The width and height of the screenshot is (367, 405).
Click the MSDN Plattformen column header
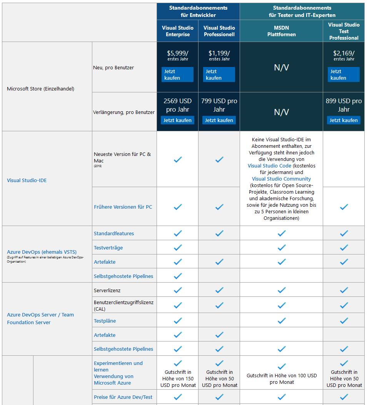pyautogui.click(x=281, y=31)
